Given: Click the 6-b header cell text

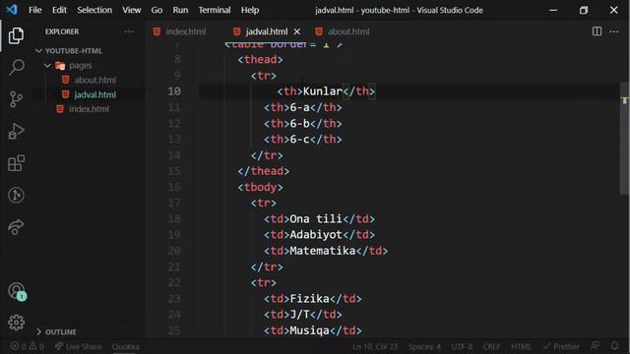Looking at the screenshot, I should [x=299, y=123].
